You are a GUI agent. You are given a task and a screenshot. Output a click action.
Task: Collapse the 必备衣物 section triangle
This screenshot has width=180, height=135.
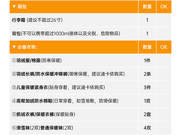14,47
